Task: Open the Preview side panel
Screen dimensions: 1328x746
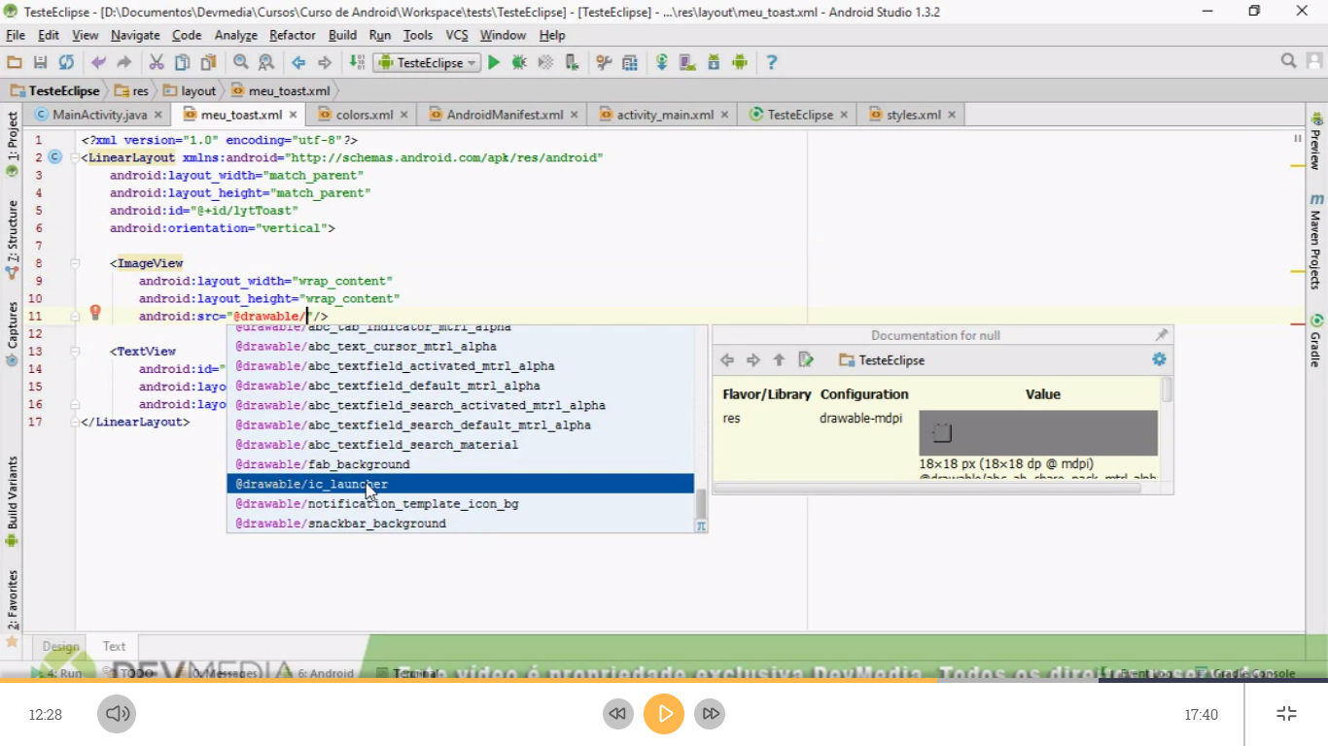Action: point(1316,141)
